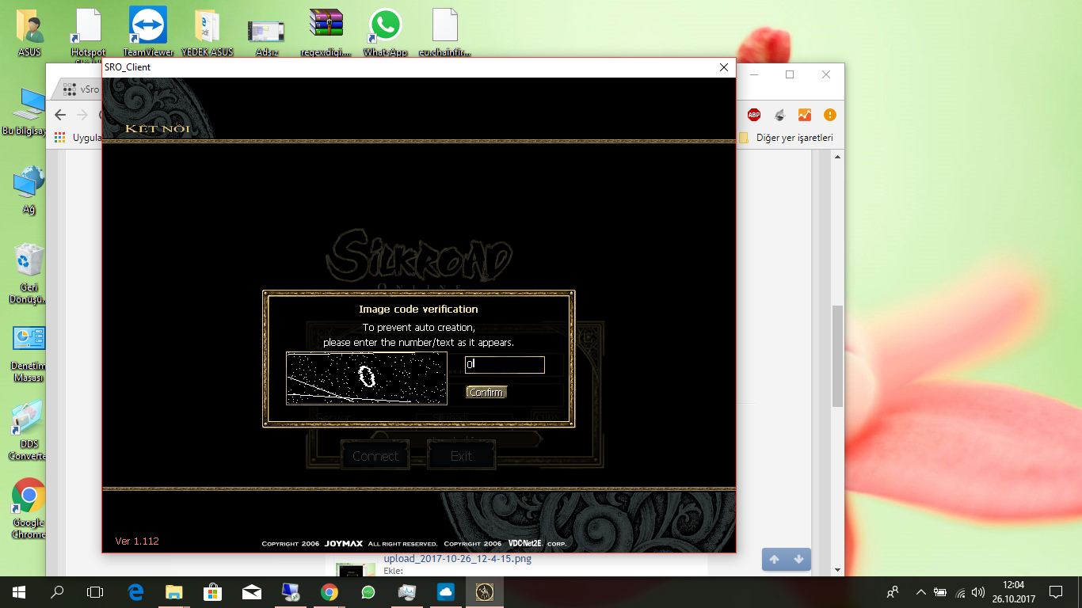This screenshot has width=1082, height=608.
Task: Open File Explorer from taskbar
Action: [x=173, y=591]
